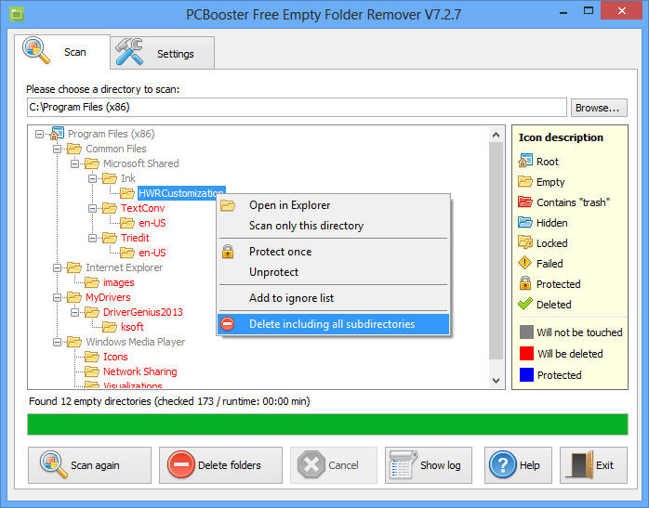Image resolution: width=649 pixels, height=508 pixels.
Task: Select the images folder under Internet Explorer
Action: pyautogui.click(x=118, y=282)
